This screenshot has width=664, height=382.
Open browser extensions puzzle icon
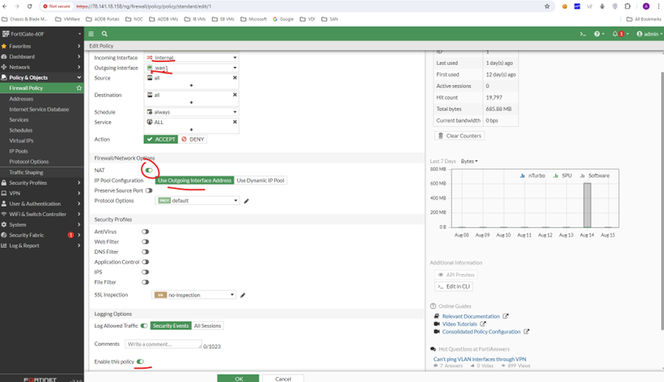pyautogui.click(x=628, y=6)
